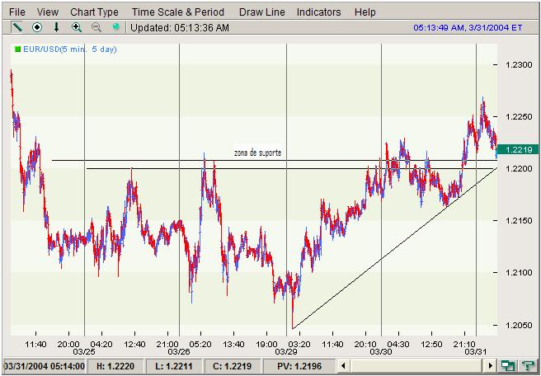Click the 03/26 date label
The width and height of the screenshot is (541, 376).
pyautogui.click(x=179, y=351)
